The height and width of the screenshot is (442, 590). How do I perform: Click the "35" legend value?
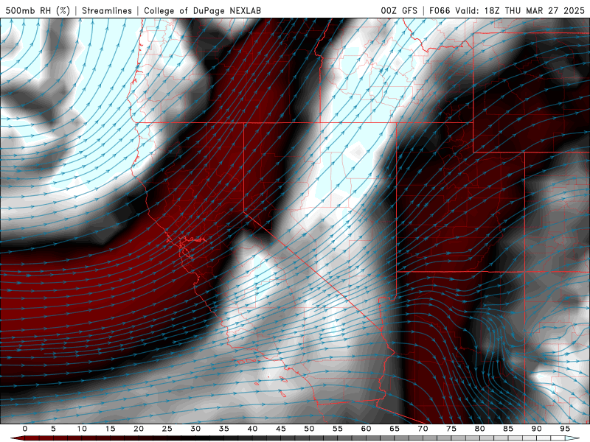click(x=224, y=429)
